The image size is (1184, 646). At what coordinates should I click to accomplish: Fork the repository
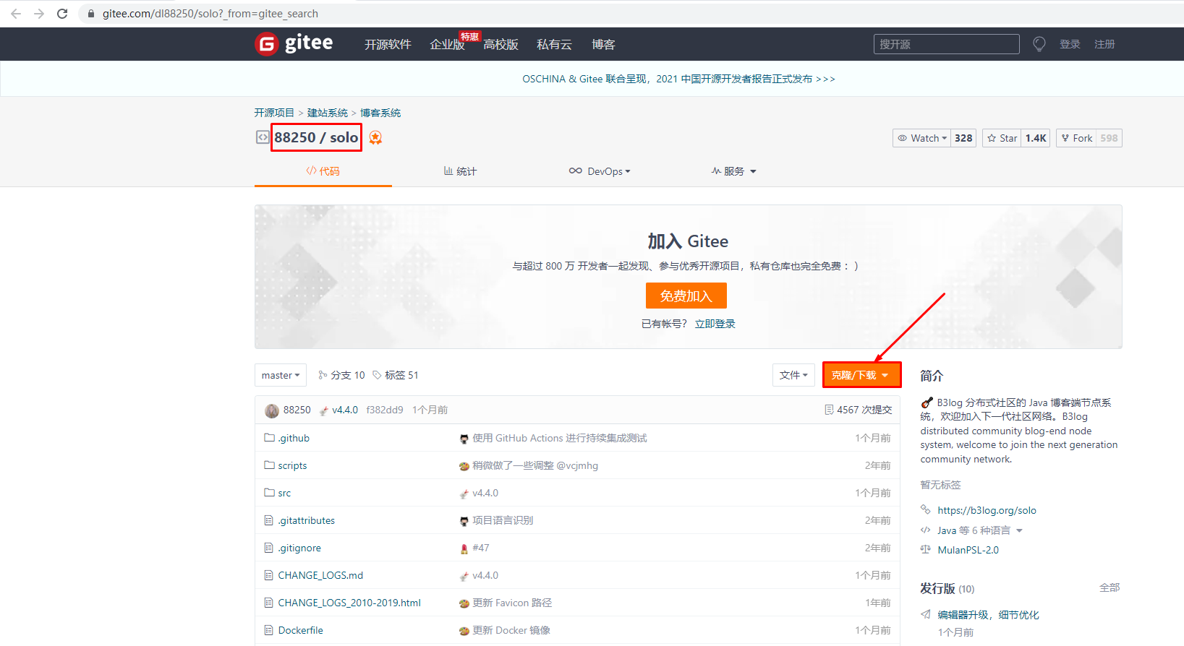(x=1076, y=138)
